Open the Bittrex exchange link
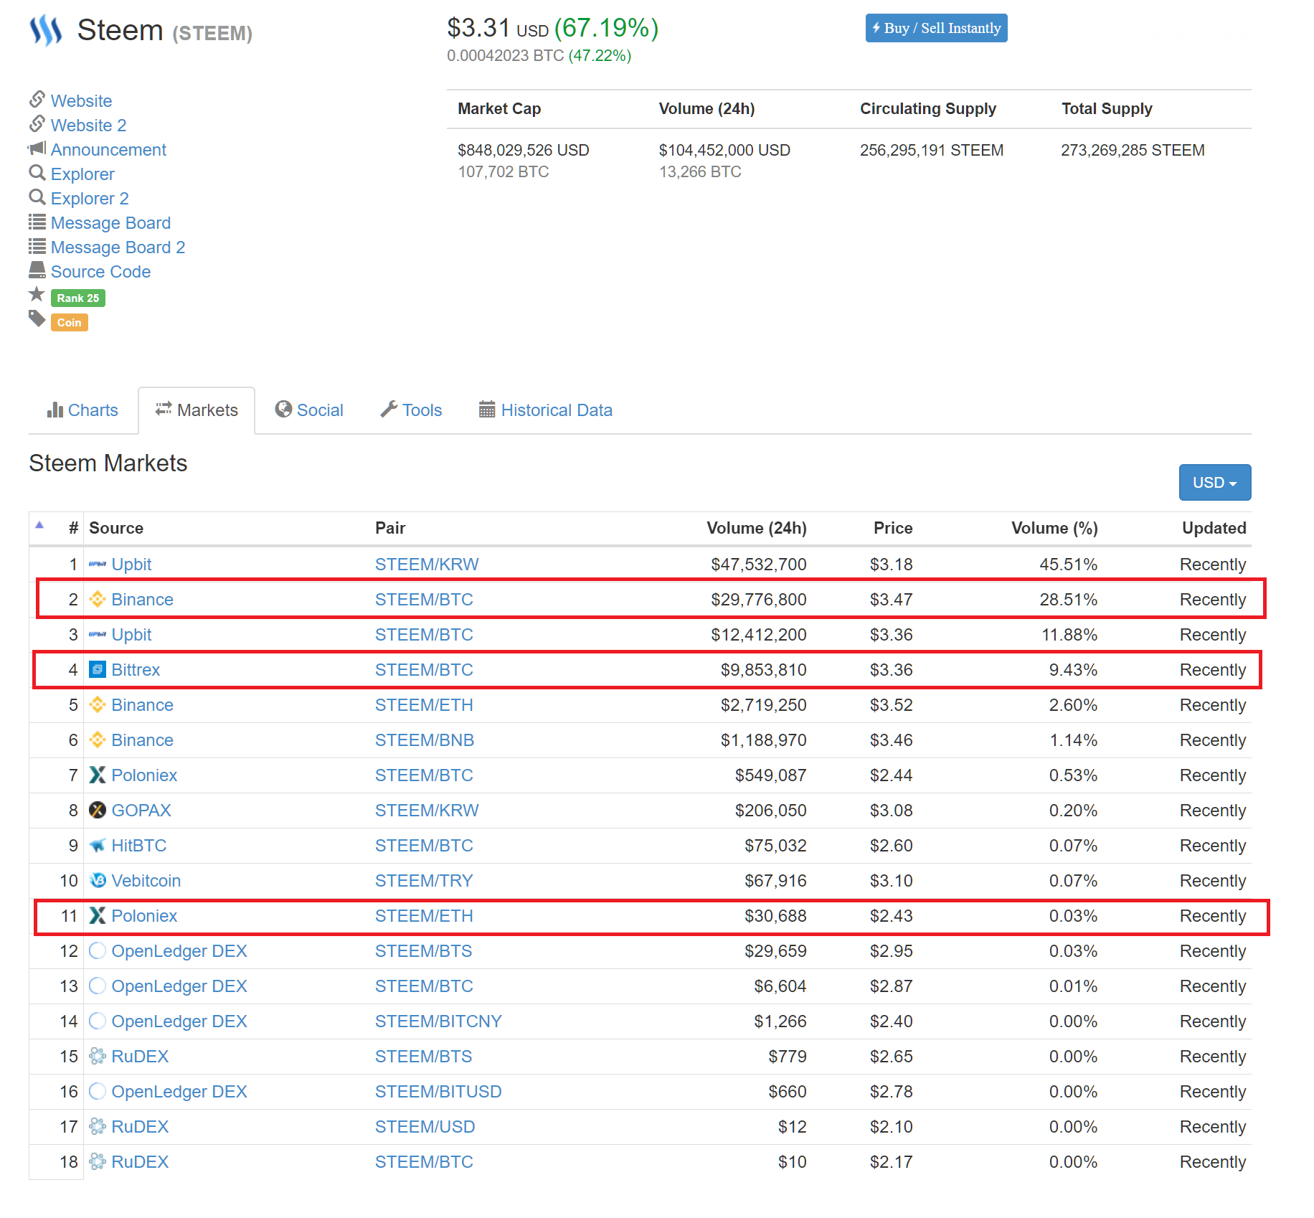The height and width of the screenshot is (1218, 1314). point(136,670)
